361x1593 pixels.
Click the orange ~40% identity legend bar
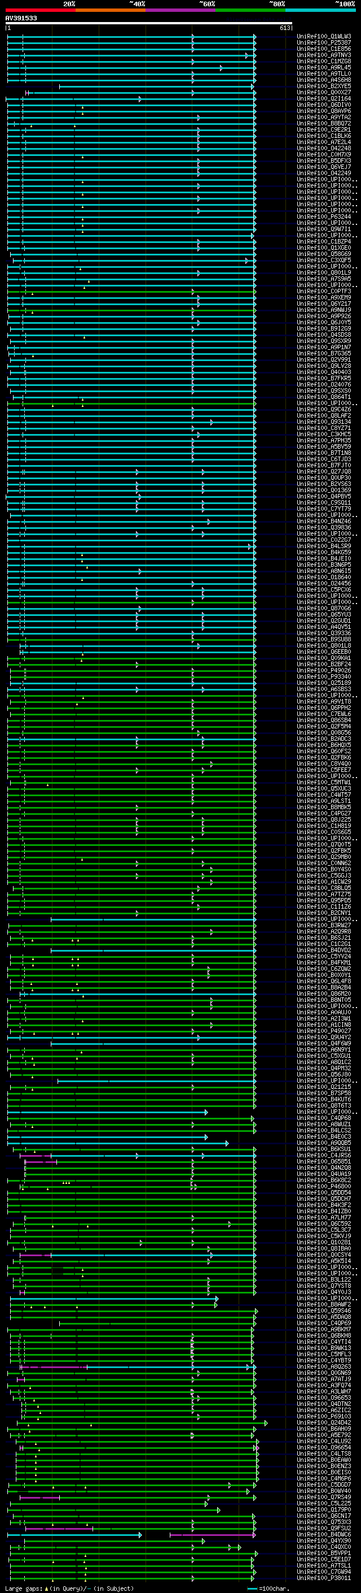coord(111,10)
